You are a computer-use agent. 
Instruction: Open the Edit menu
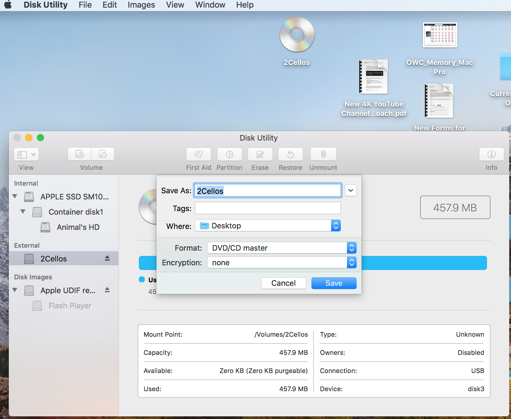[x=110, y=5]
